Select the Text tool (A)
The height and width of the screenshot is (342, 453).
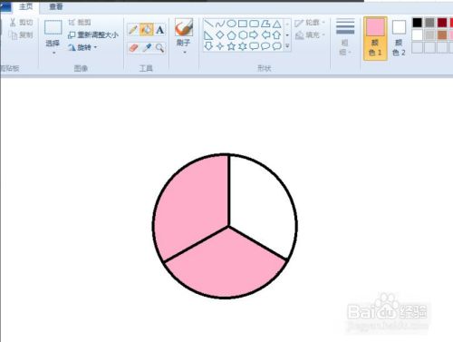160,30
